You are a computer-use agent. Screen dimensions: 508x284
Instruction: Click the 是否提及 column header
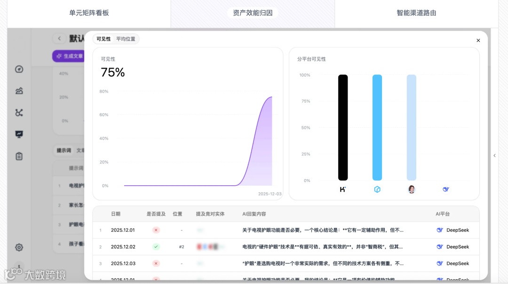(156, 214)
